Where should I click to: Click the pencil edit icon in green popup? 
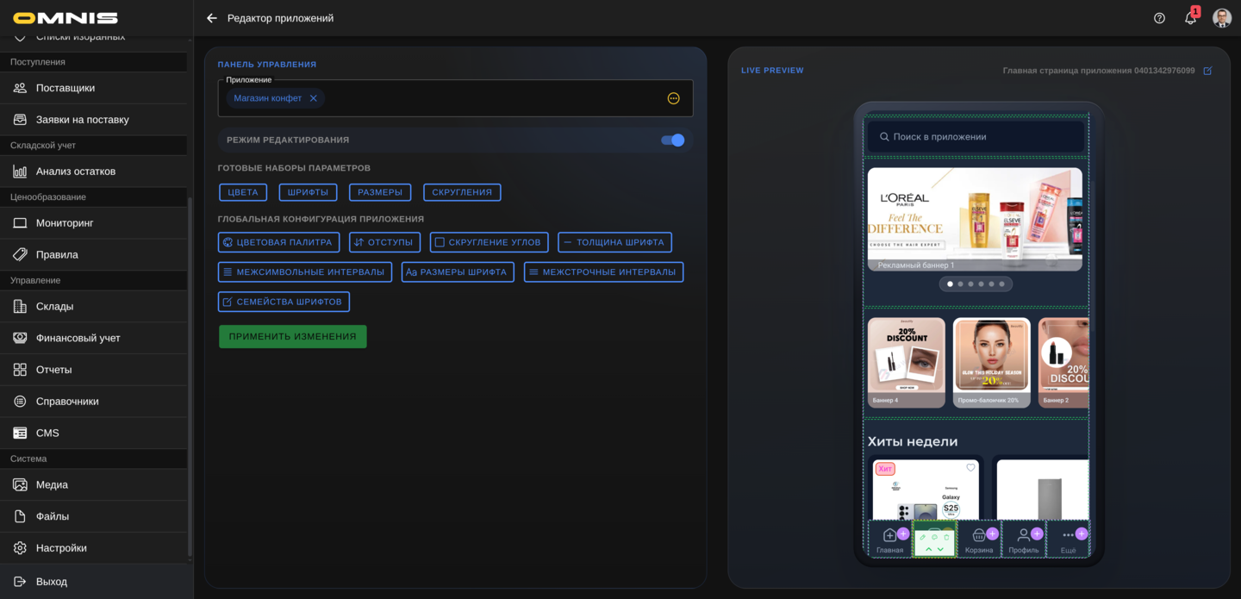pos(923,537)
